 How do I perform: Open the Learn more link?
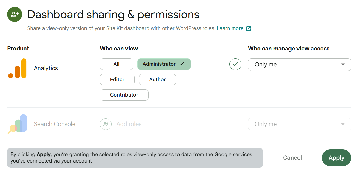230,28
